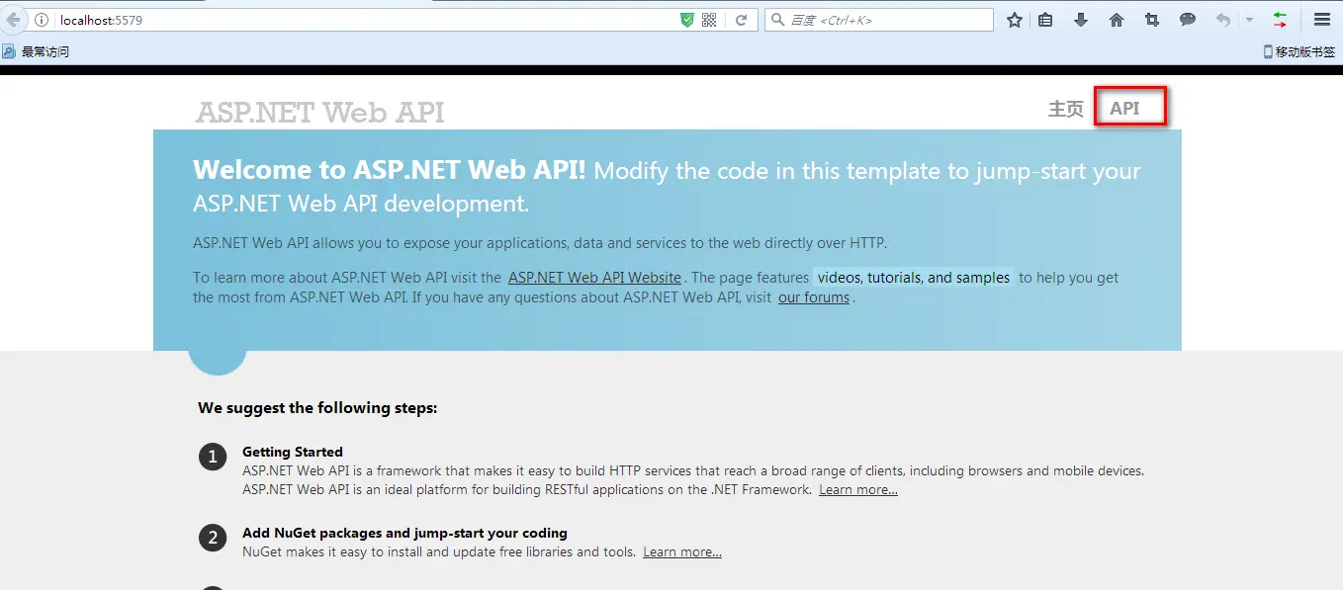This screenshot has width=1343, height=590.
Task: Click the red-green sync arrows icon
Action: pyautogui.click(x=1280, y=20)
